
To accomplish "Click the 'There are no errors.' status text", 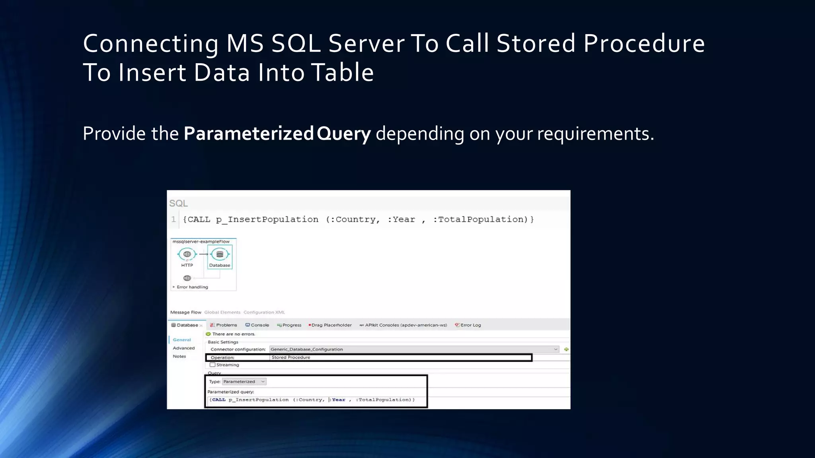I will coord(234,334).
